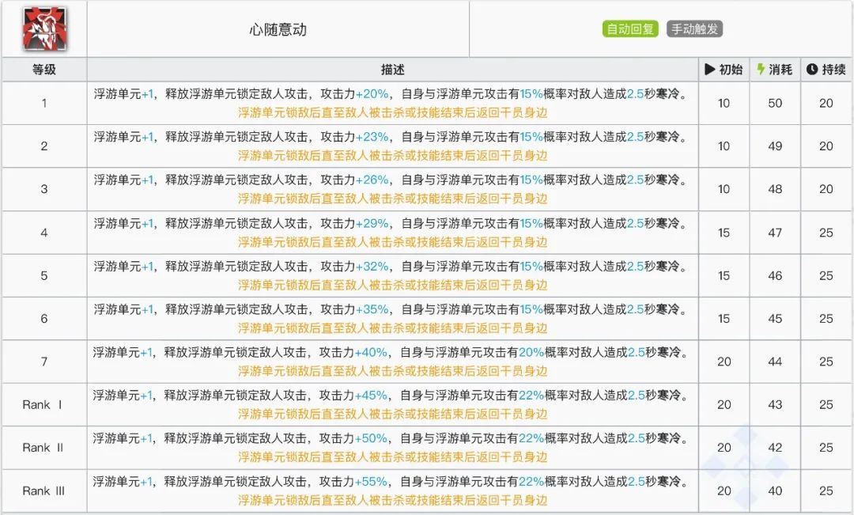The height and width of the screenshot is (515, 854).
Task: Click SP cost 42 in Rank II
Action: (775, 448)
